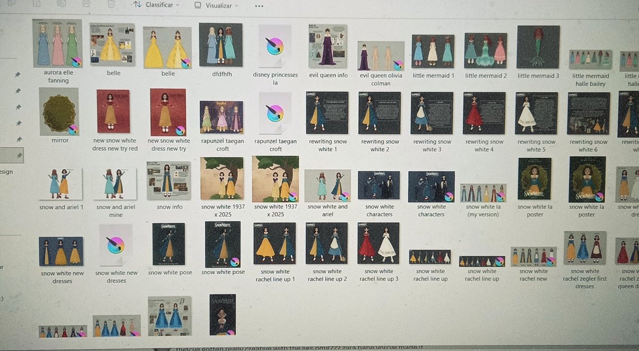Open the three-dots more options menu

point(259,6)
